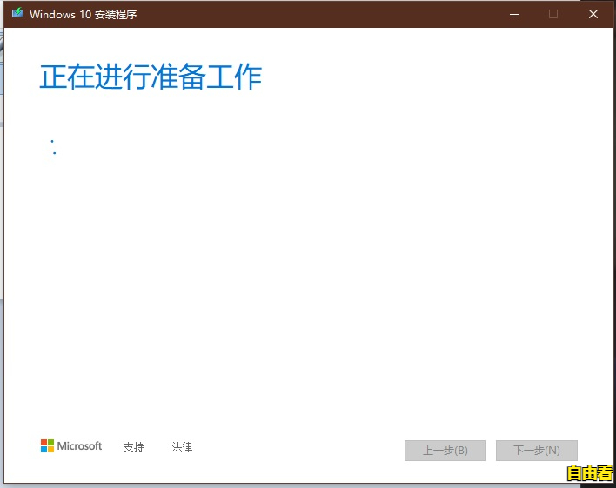Close the Windows 10 setup window
This screenshot has width=616, height=488.
click(593, 15)
